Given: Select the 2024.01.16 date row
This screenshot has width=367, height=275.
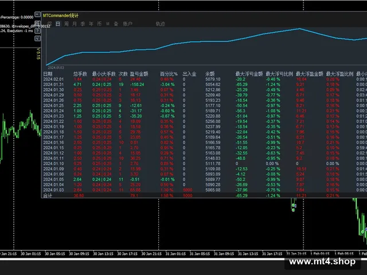Looking at the screenshot, I should [x=53, y=143].
